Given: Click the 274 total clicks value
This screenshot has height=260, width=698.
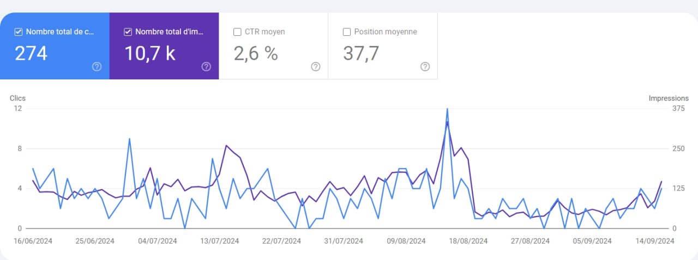Looking at the screenshot, I should (x=31, y=53).
